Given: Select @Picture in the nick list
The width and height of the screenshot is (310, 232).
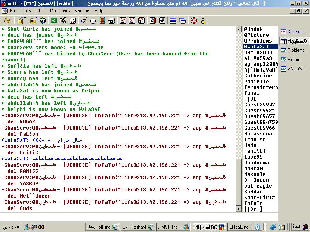Looking at the screenshot, I should [x=260, y=35].
